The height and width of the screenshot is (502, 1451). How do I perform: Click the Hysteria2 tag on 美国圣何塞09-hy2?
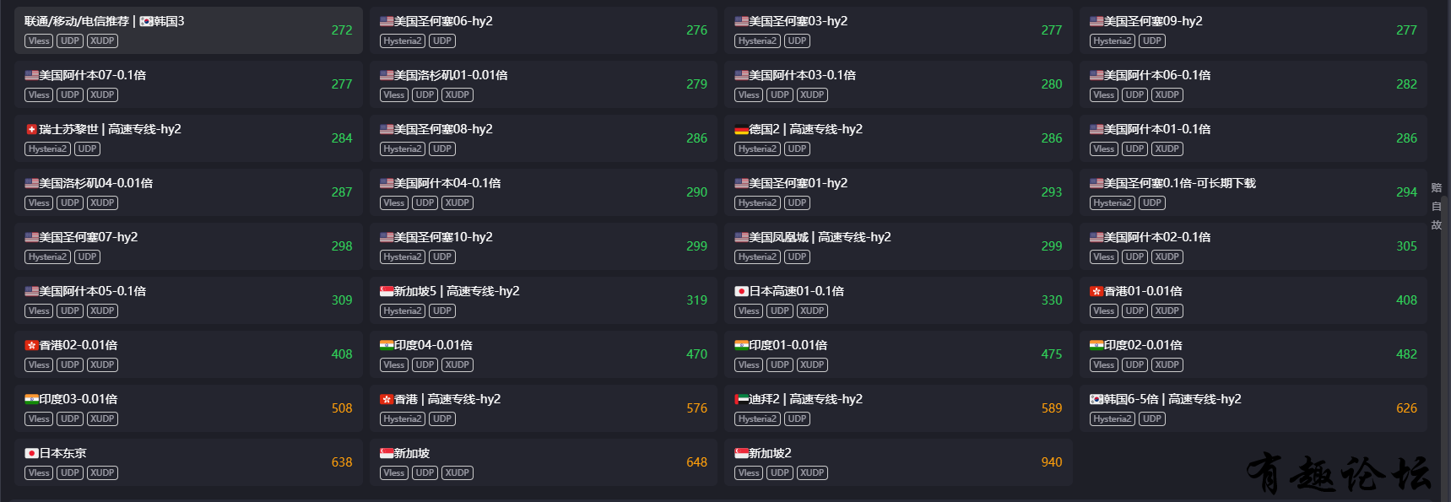pyautogui.click(x=1112, y=40)
